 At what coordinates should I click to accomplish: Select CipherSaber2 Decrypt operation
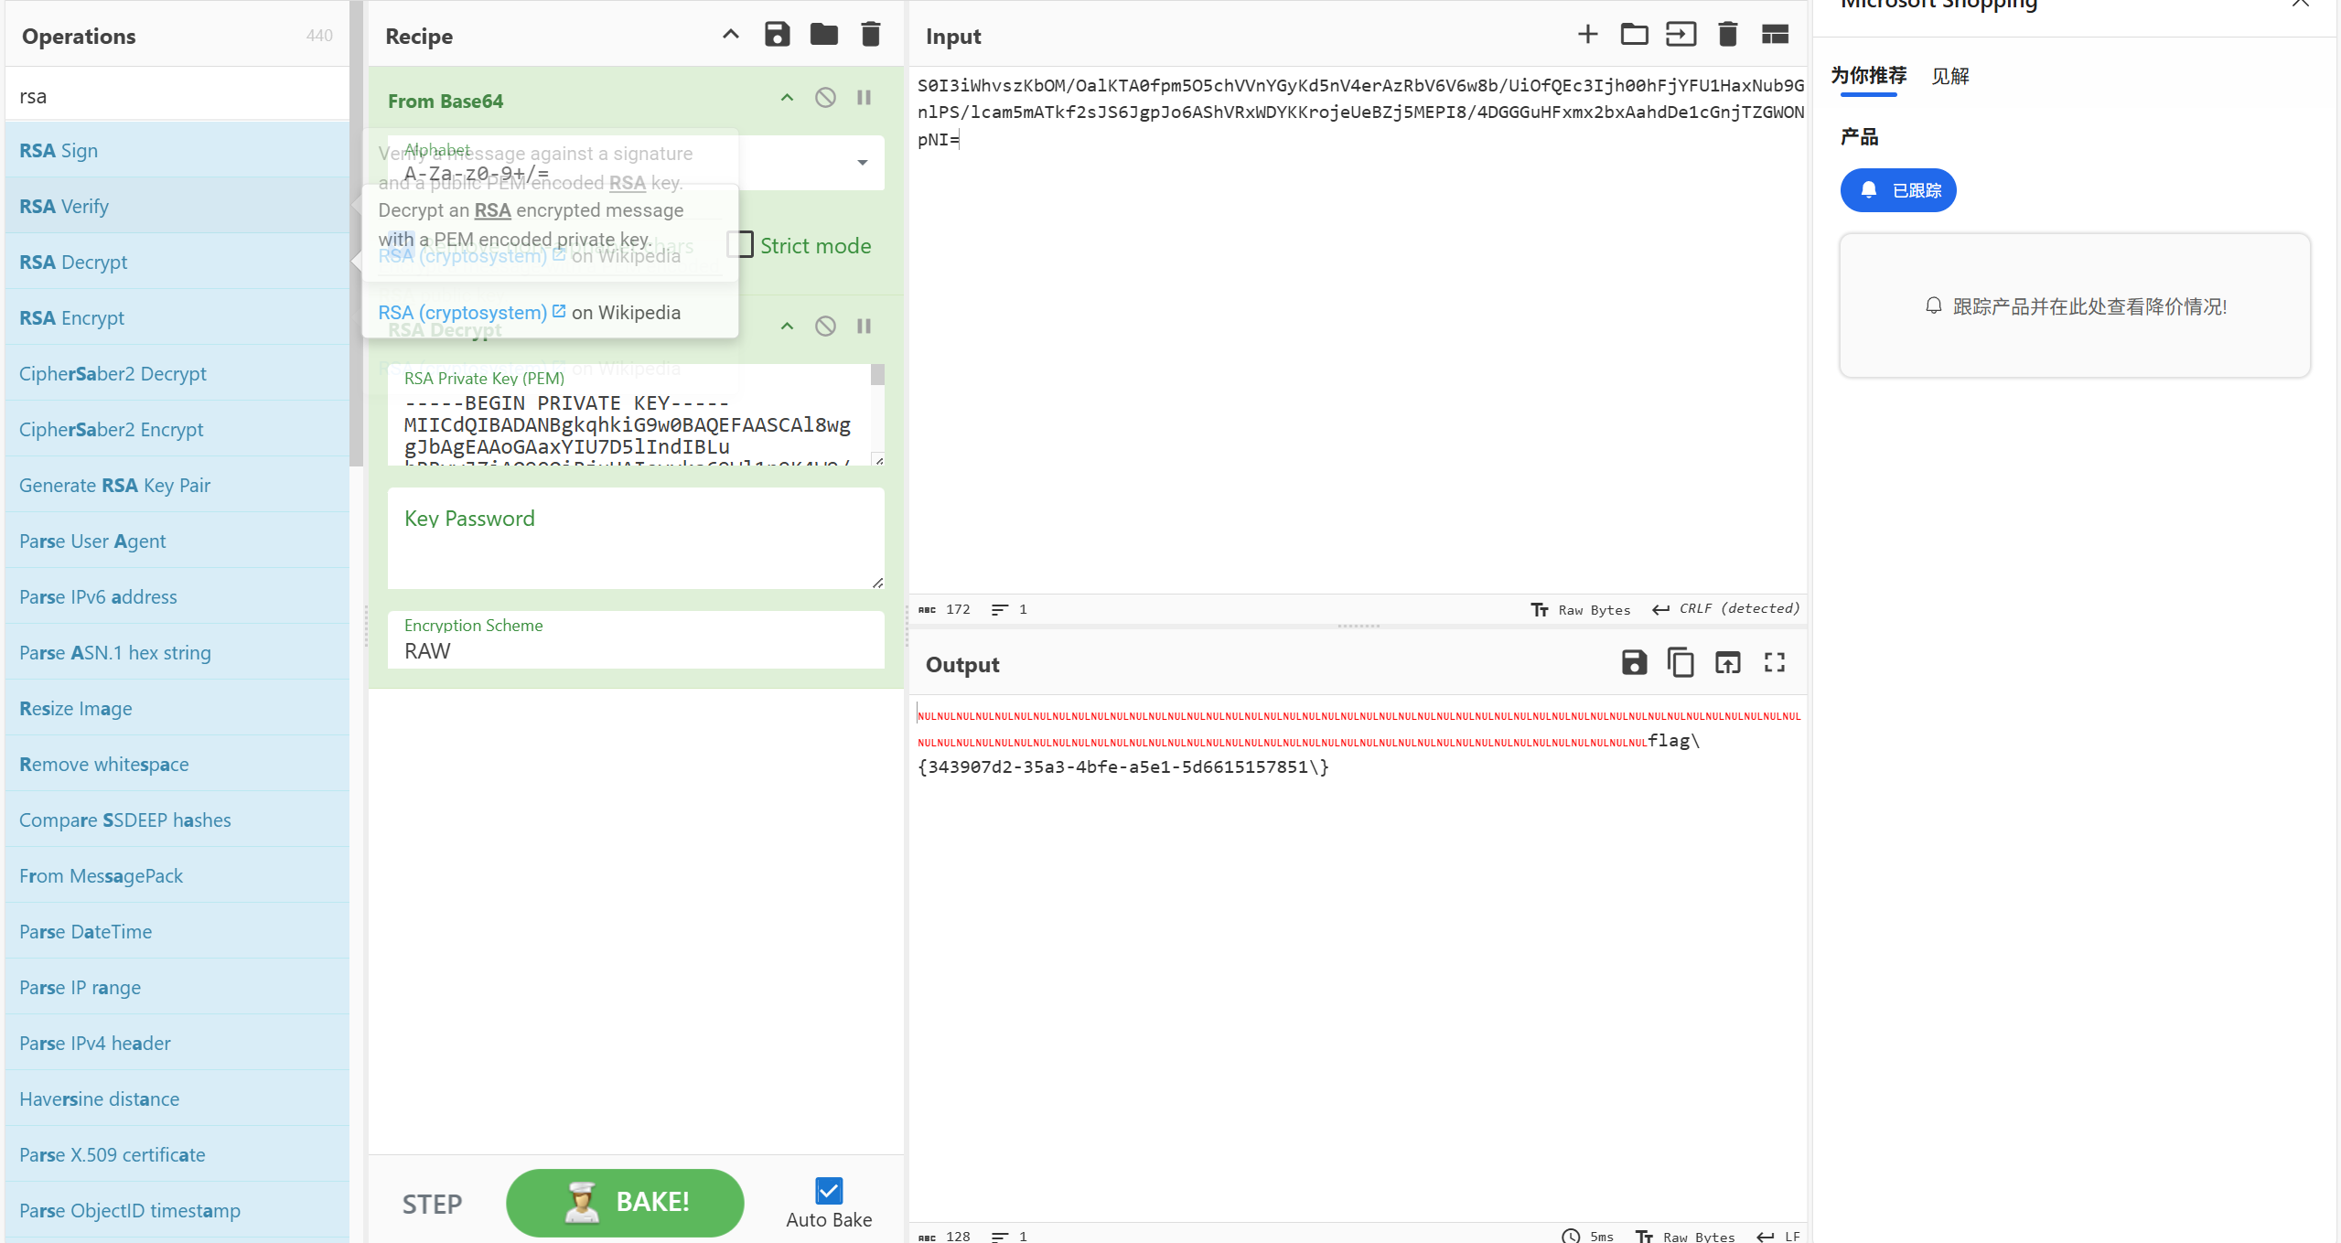177,373
